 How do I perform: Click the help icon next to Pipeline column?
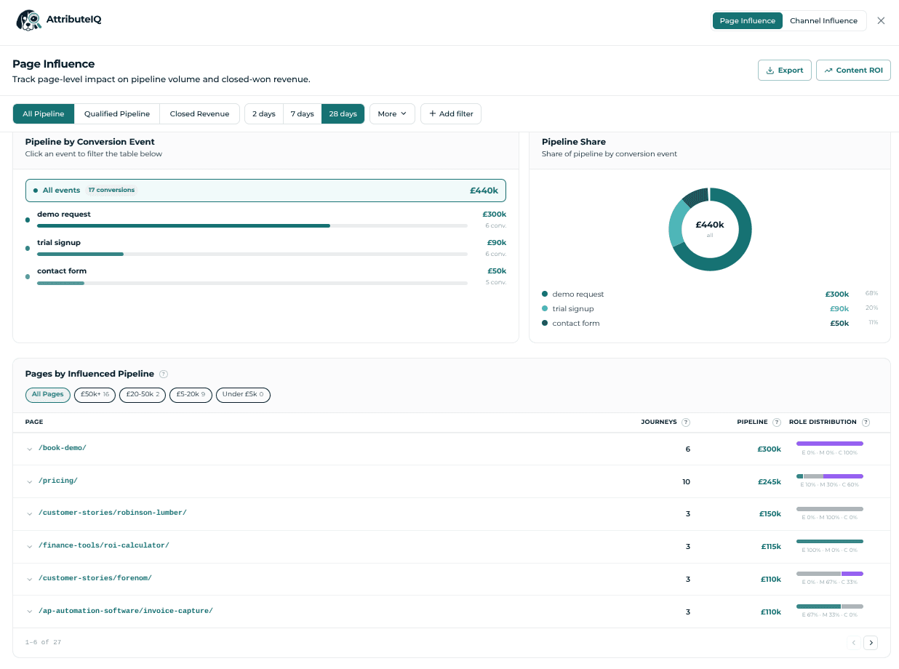(x=777, y=422)
